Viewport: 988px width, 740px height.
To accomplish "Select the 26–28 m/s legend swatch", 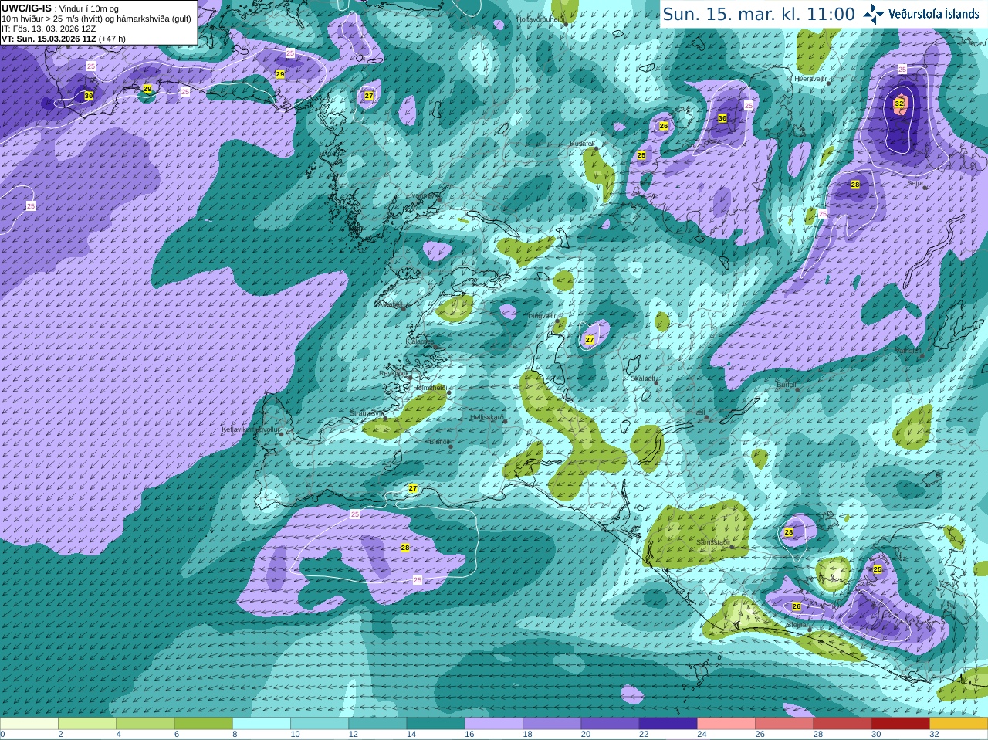I will (x=784, y=723).
